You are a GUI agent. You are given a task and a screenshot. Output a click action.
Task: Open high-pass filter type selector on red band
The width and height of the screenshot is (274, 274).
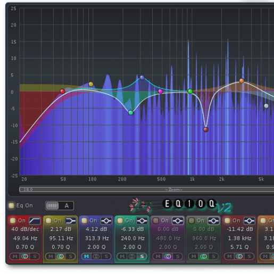(x=35, y=221)
